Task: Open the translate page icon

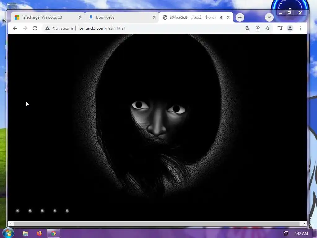Action: click(248, 28)
